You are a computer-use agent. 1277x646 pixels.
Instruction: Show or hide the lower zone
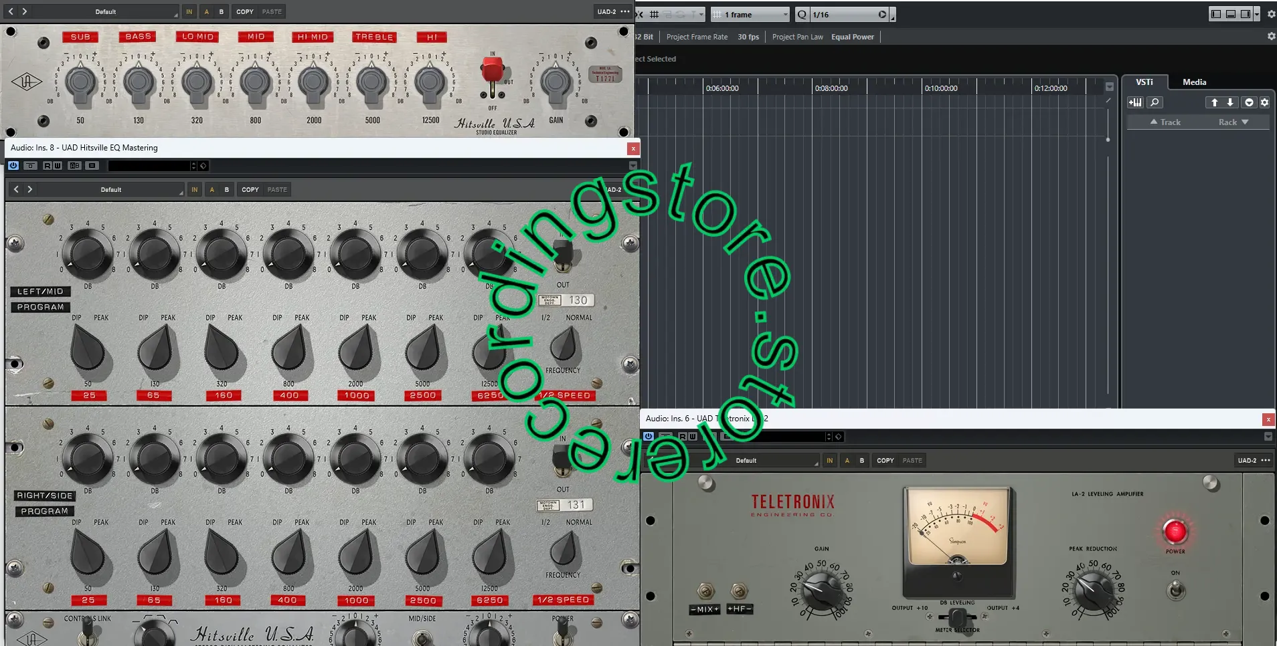1231,13
